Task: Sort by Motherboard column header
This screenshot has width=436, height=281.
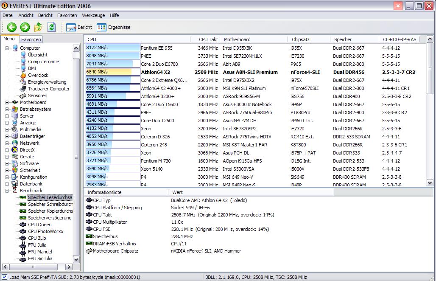Action: [x=254, y=39]
